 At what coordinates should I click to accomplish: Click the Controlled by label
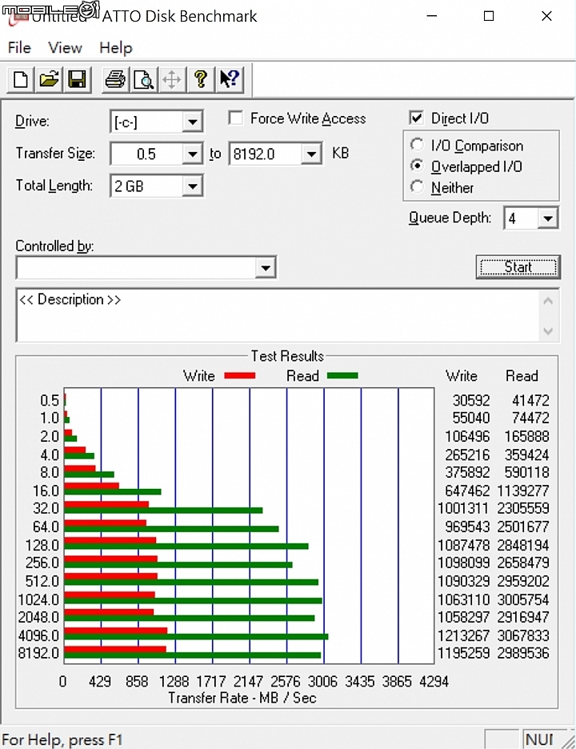coord(54,246)
